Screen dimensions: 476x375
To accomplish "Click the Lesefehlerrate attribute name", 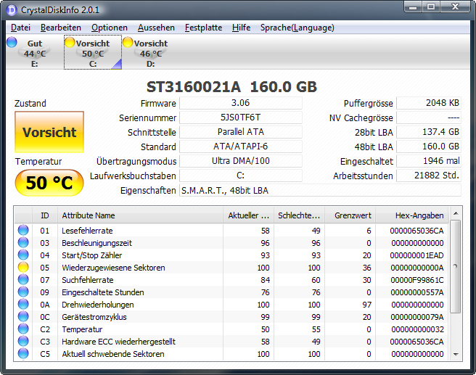I will [87, 231].
